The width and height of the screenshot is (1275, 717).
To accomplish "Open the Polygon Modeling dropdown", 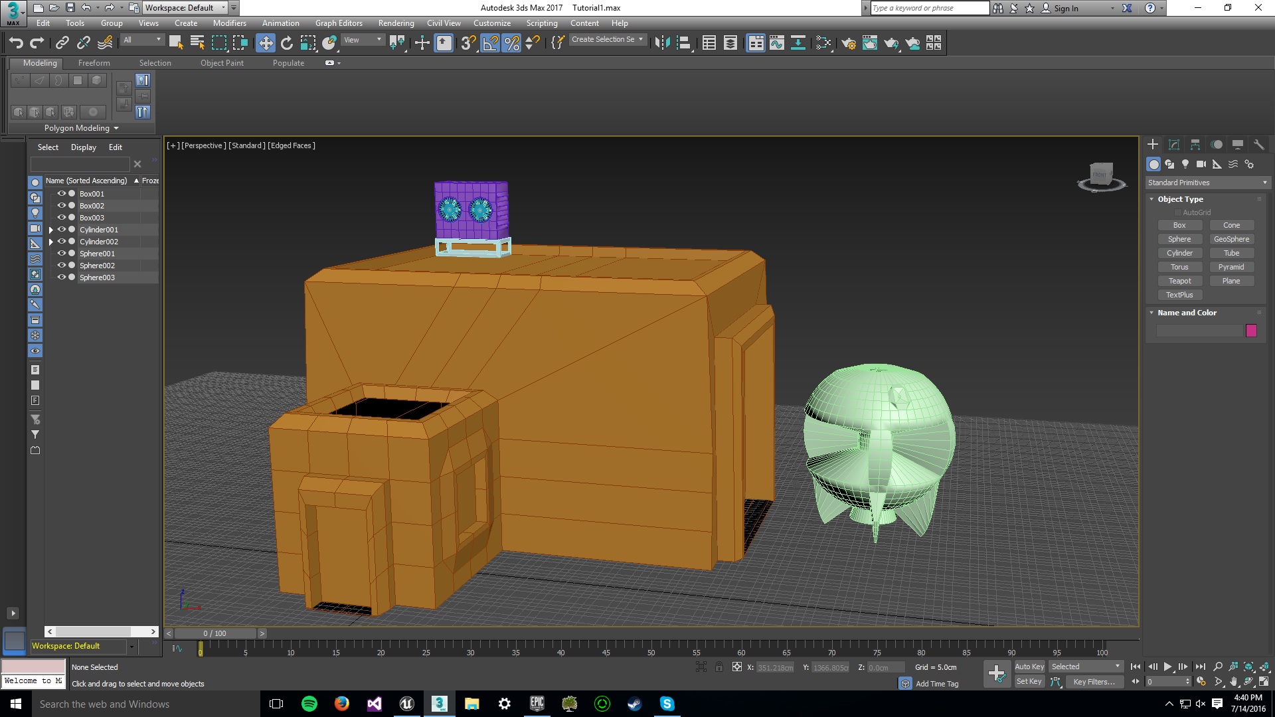I will pyautogui.click(x=82, y=128).
